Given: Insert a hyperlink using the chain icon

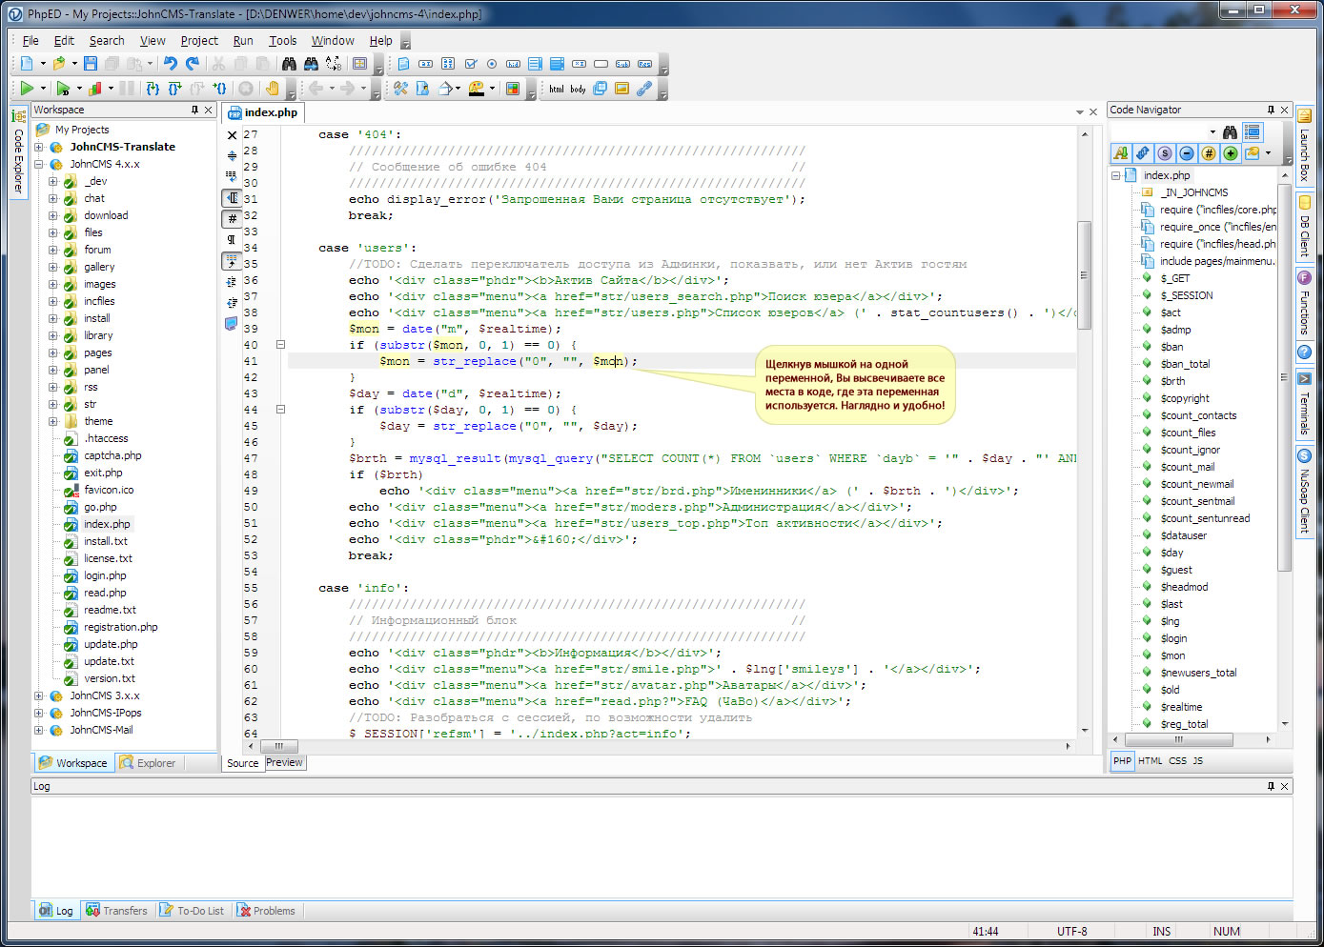Looking at the screenshot, I should 644,89.
